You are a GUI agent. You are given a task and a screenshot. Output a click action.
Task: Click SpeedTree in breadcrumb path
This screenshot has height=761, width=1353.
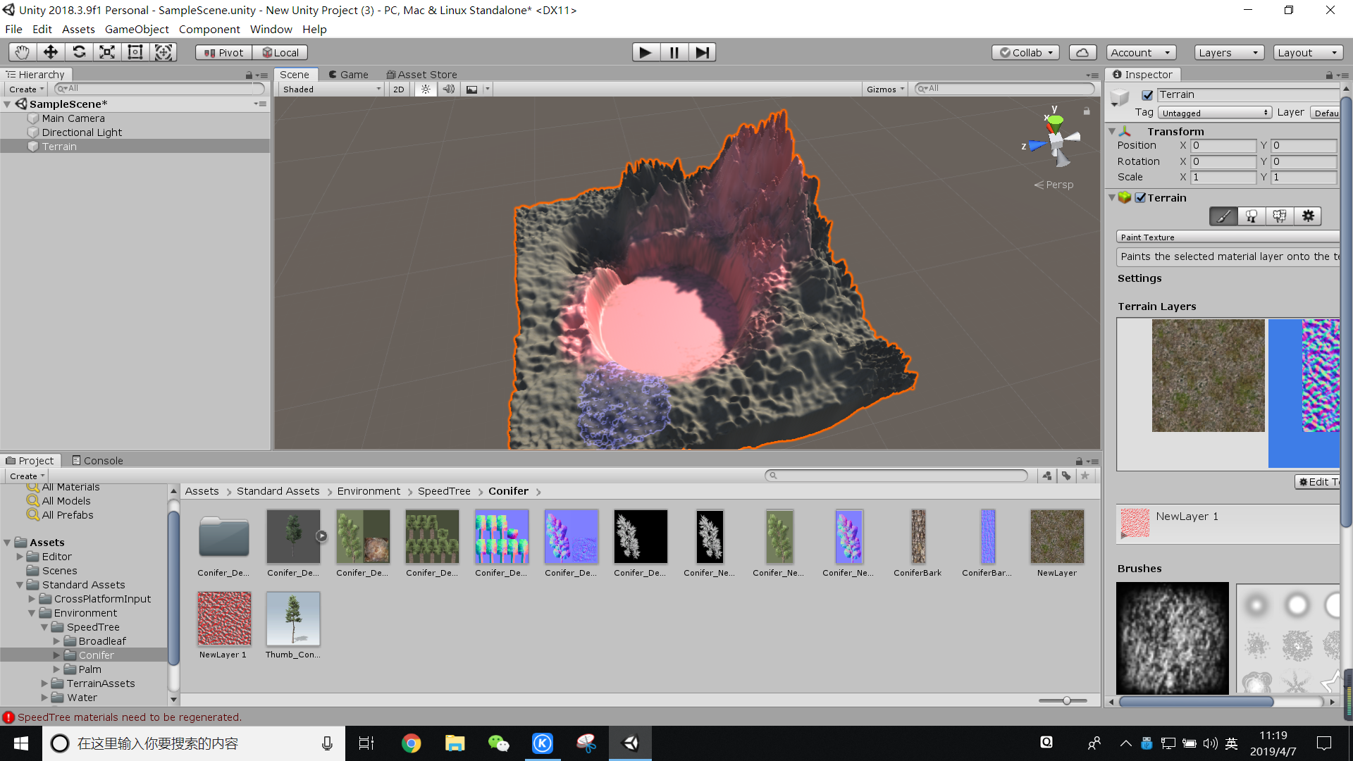point(444,491)
